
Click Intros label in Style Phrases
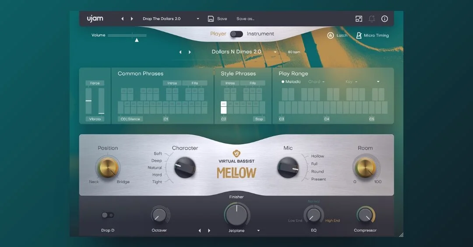click(230, 83)
